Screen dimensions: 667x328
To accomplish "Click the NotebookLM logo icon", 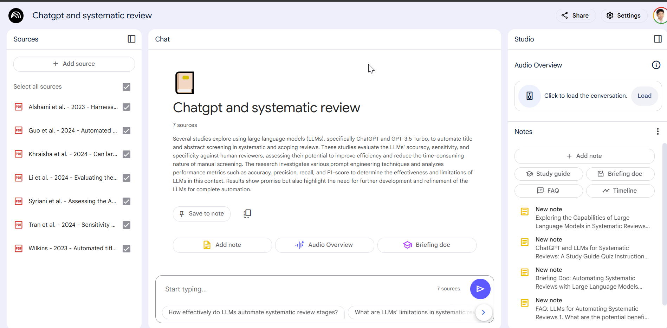I will click(x=16, y=15).
